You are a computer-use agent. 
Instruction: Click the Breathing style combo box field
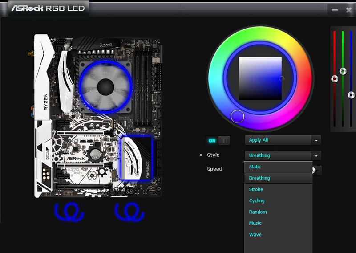tap(283, 156)
